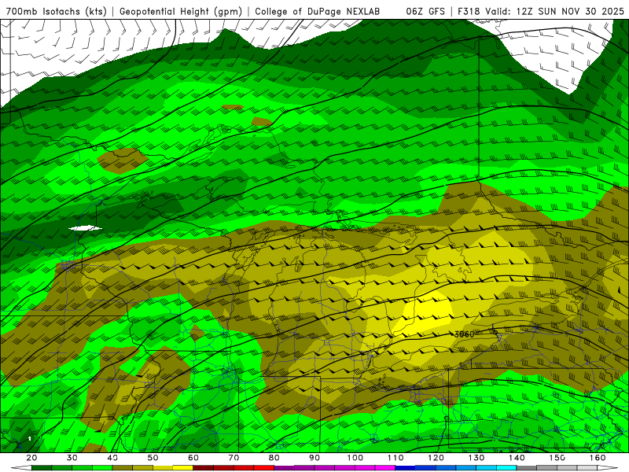Click the cyan 135-140 kt legend swatch
629x472 pixels.
[x=506, y=468]
